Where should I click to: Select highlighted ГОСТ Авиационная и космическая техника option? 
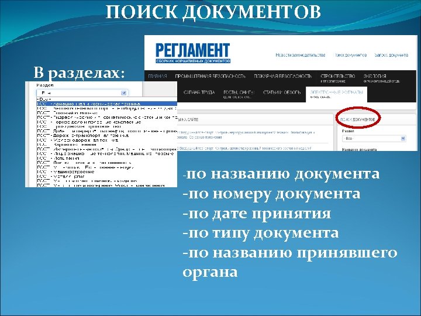(x=106, y=104)
